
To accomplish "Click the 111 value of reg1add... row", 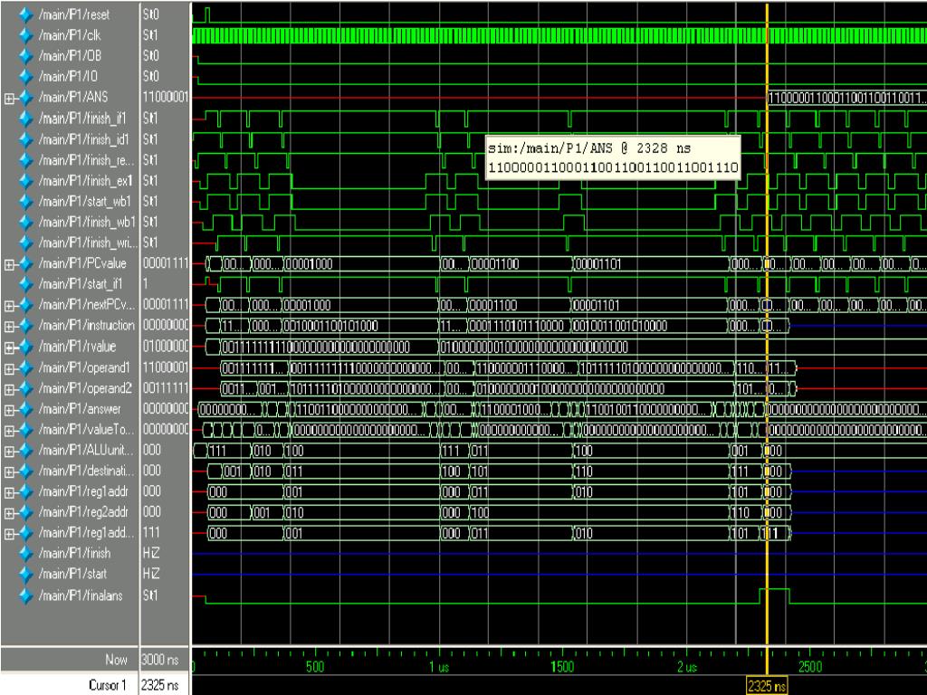I will click(151, 533).
